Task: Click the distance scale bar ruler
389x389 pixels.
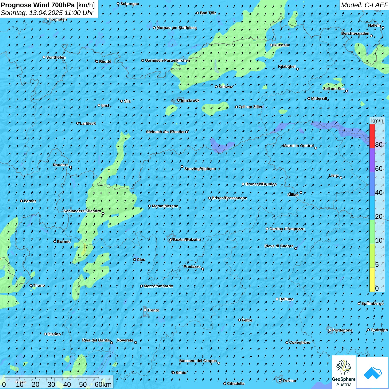Action: click(x=51, y=378)
